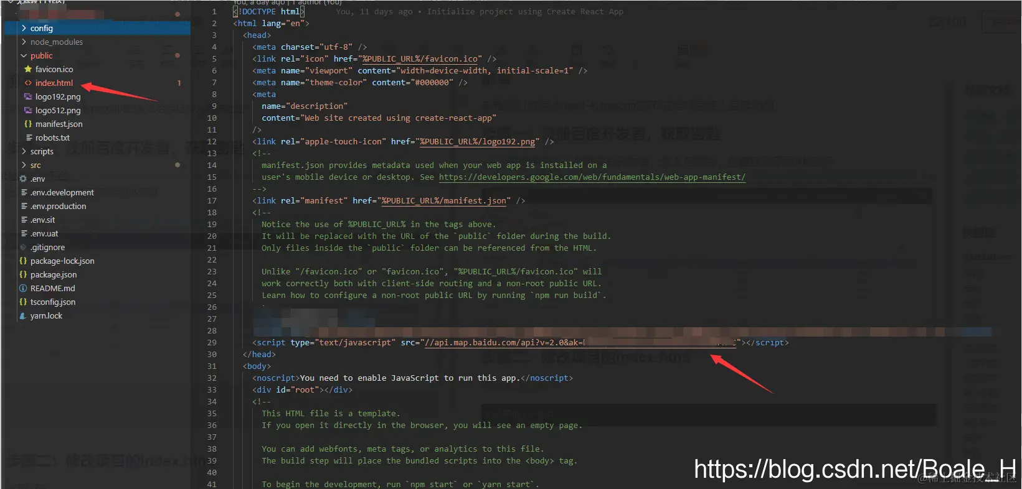Click the README.md info icon
The image size is (1022, 489).
[x=23, y=288]
